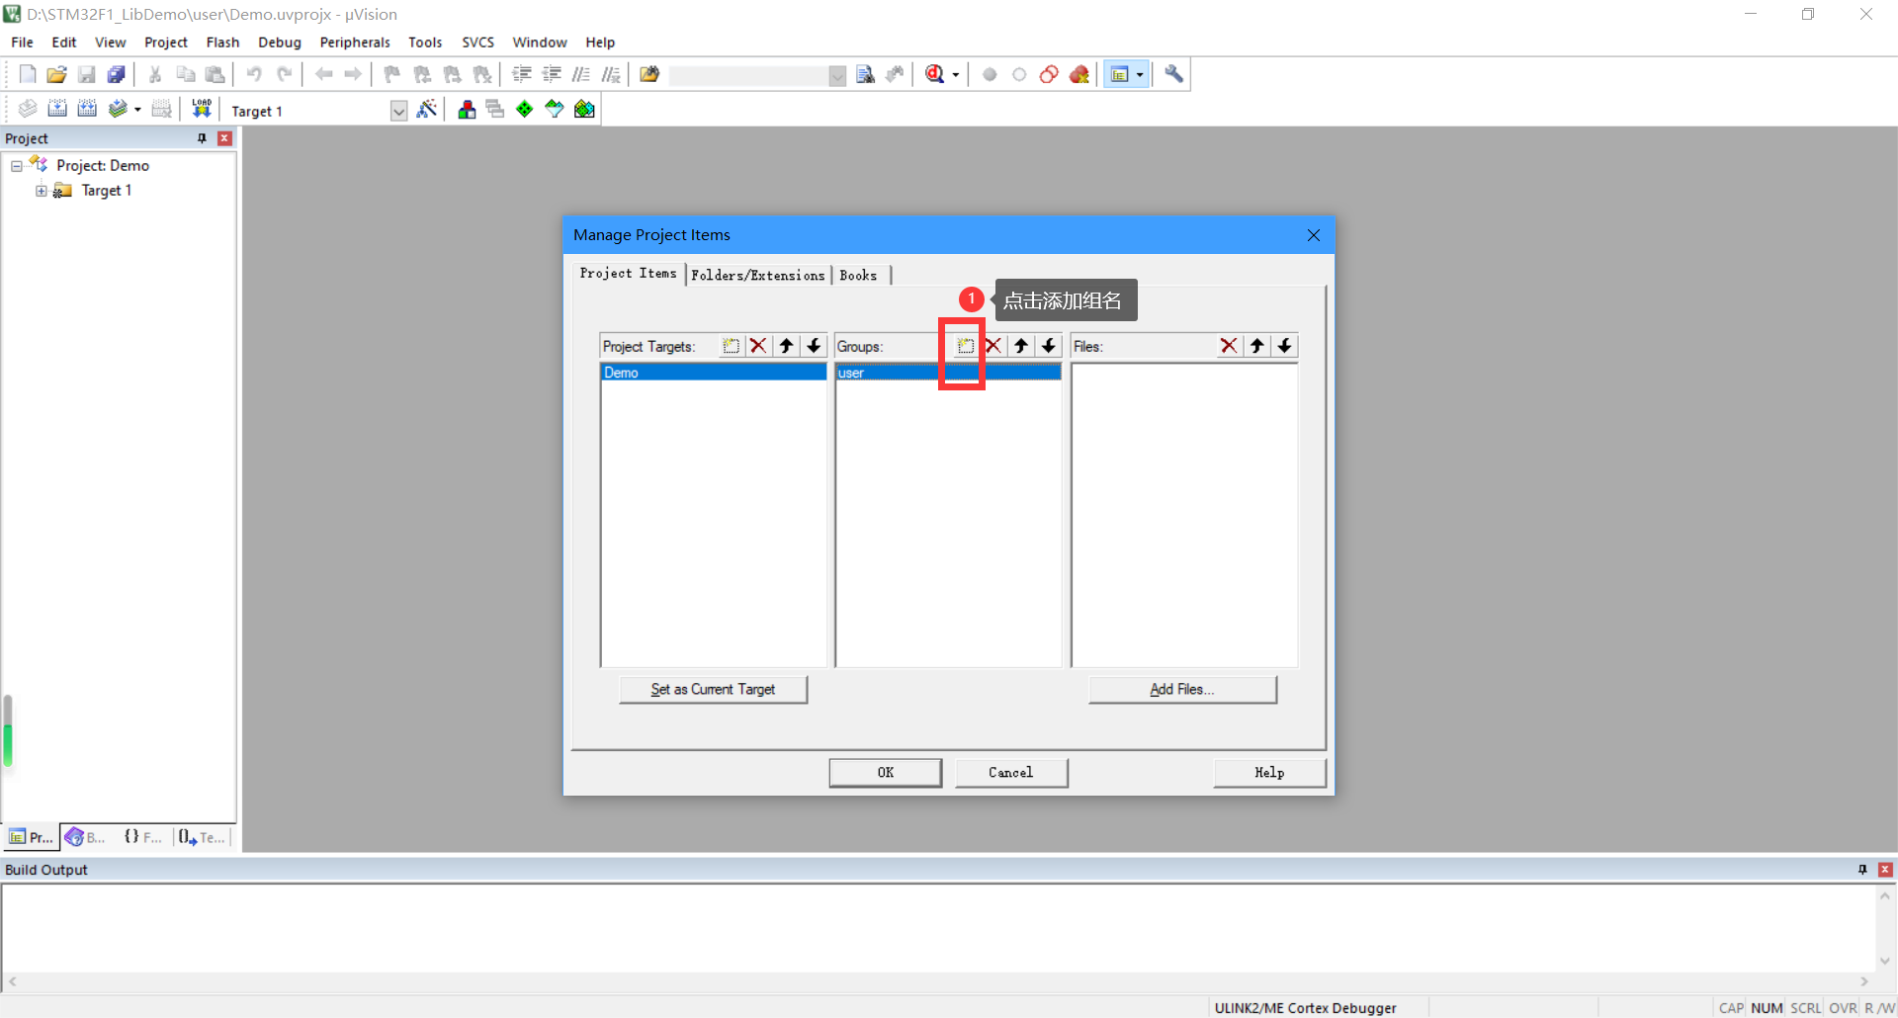Click the Help button in dialog
Screen dimensions: 1898x1018
coord(1269,772)
